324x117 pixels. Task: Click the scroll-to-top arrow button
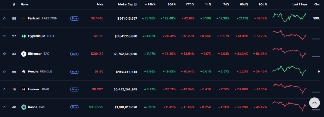314,102
